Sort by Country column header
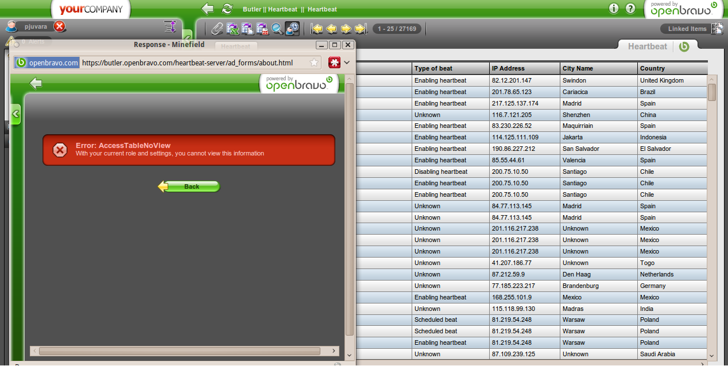The image size is (728, 366). pos(672,68)
